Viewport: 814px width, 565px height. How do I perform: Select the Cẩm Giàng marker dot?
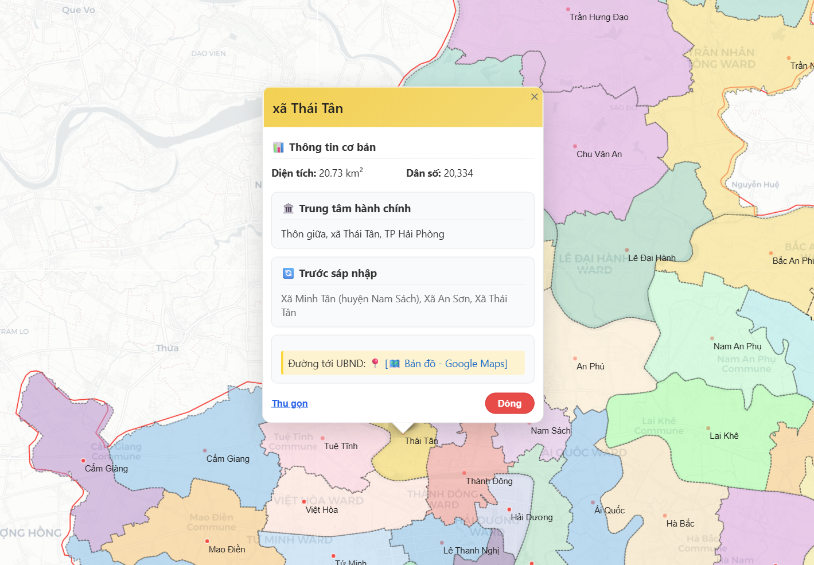pyautogui.click(x=83, y=461)
